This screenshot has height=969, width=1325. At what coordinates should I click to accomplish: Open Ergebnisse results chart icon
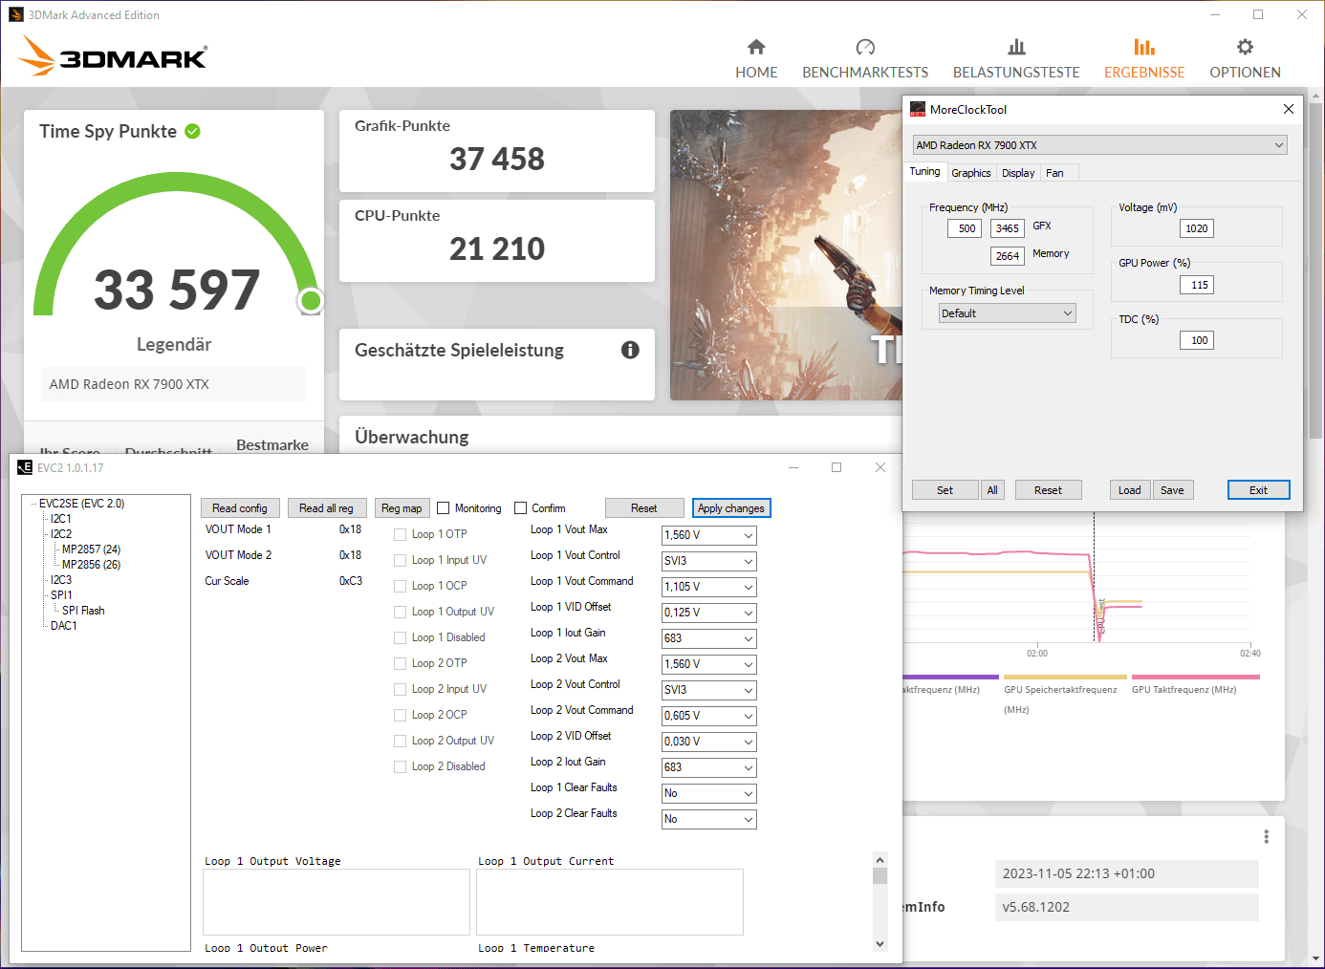pos(1144,47)
